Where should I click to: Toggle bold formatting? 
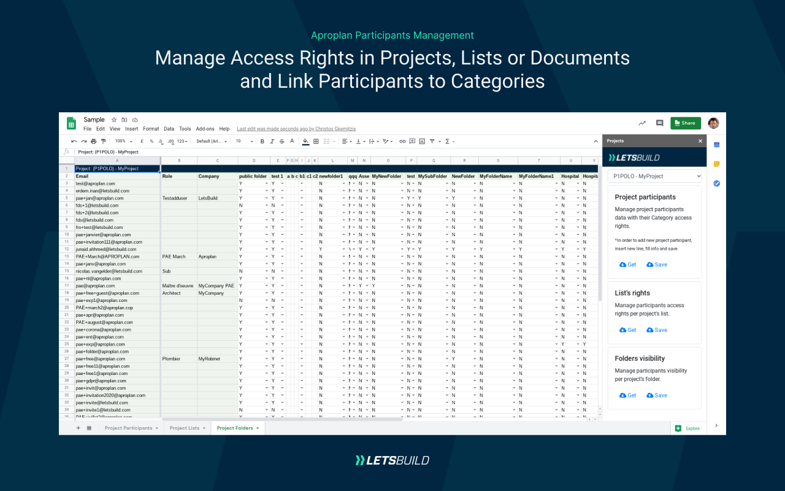(x=262, y=141)
